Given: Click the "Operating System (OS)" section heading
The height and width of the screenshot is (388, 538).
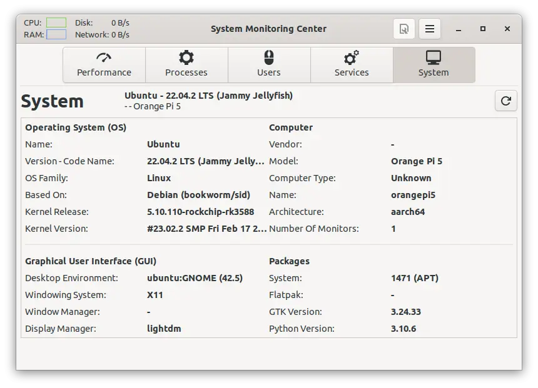Looking at the screenshot, I should (76, 127).
